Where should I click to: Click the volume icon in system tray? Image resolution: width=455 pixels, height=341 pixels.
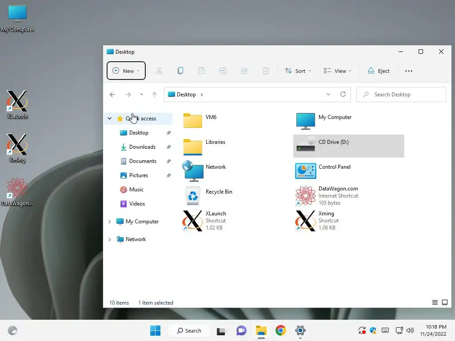coord(410,330)
